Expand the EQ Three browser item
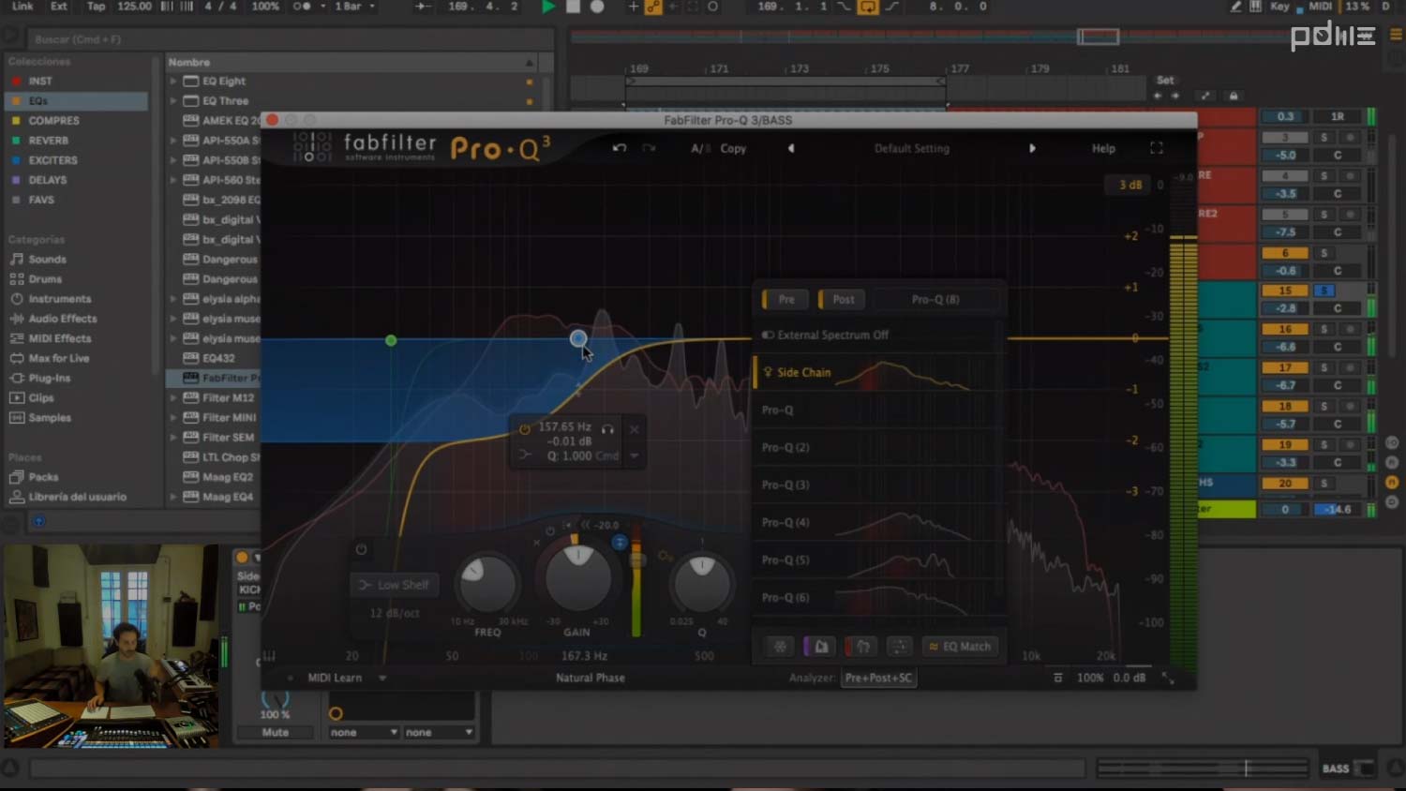This screenshot has height=791, width=1406. click(x=173, y=101)
